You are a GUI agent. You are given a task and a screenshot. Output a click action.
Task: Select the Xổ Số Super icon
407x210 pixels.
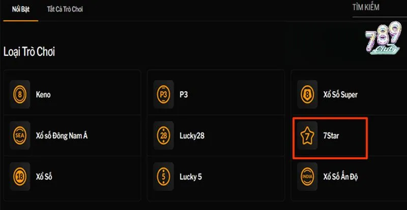(306, 94)
